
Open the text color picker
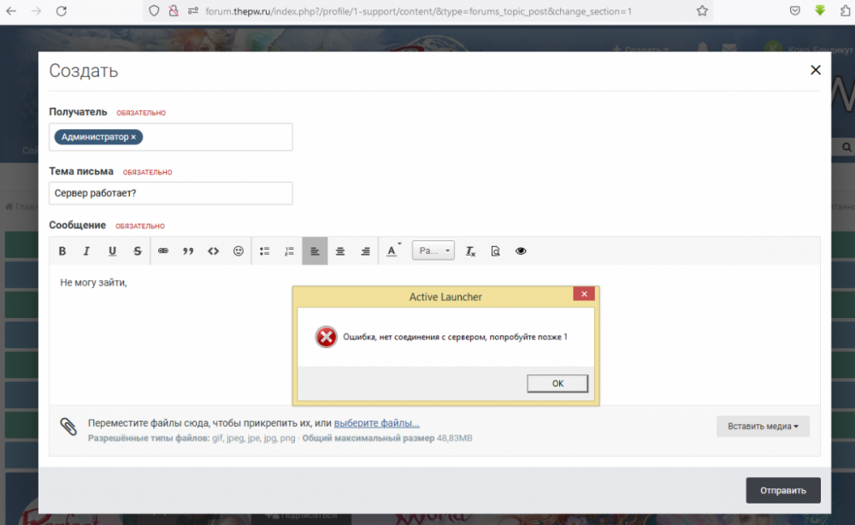tap(391, 251)
